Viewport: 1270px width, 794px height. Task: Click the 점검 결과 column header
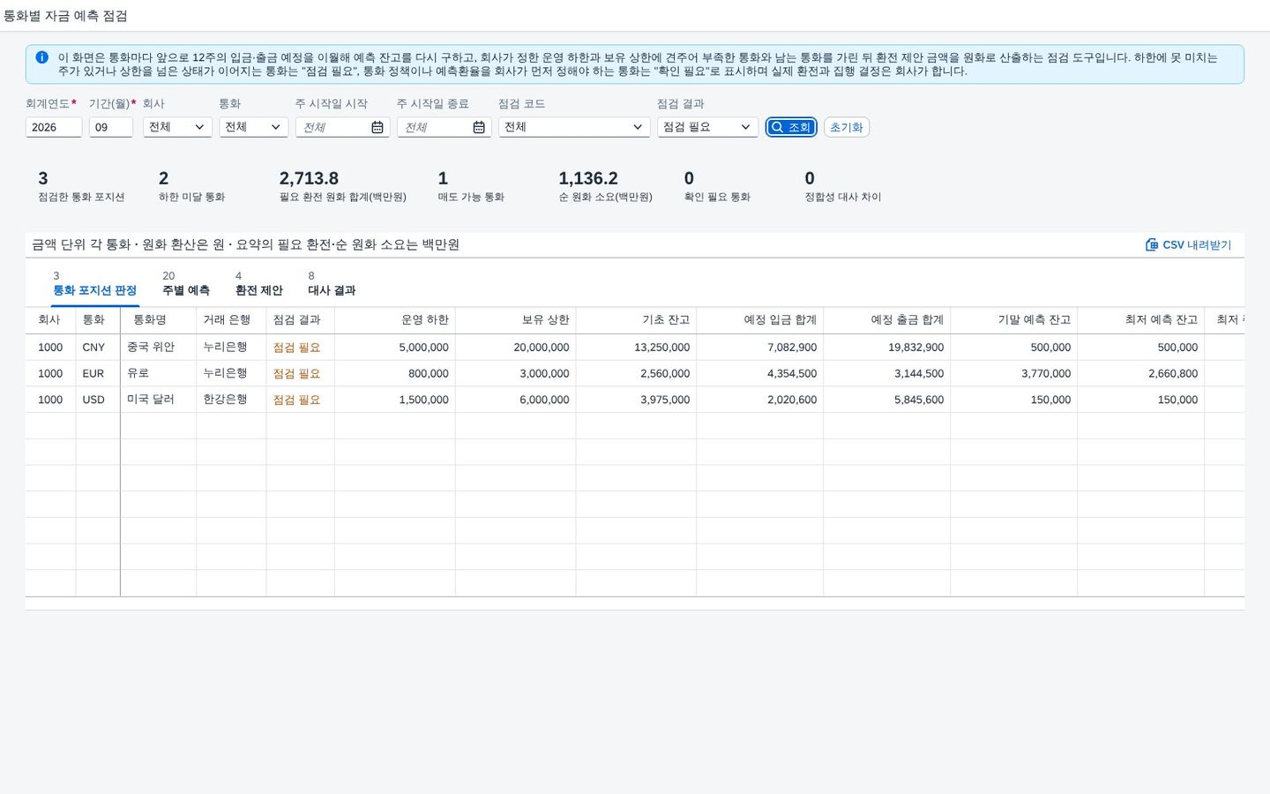[x=301, y=320]
